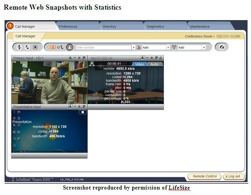Click the receive rate 4892.5 kb/s

pos(125,69)
